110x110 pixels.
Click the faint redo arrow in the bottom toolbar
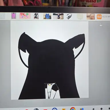tap(81, 103)
